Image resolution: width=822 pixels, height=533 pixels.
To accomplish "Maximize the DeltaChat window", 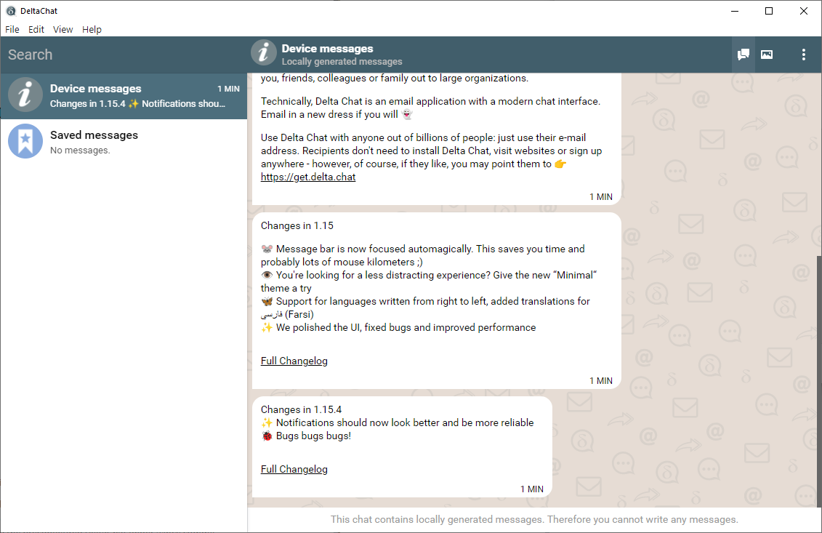I will (768, 11).
